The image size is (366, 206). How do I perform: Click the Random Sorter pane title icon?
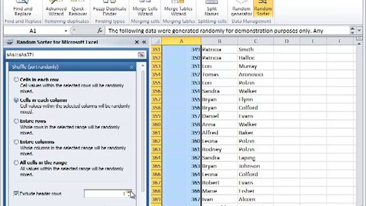pyautogui.click(x=10, y=42)
